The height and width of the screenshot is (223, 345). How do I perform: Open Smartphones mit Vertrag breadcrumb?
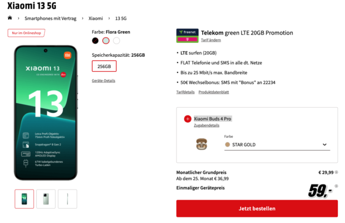(50, 18)
